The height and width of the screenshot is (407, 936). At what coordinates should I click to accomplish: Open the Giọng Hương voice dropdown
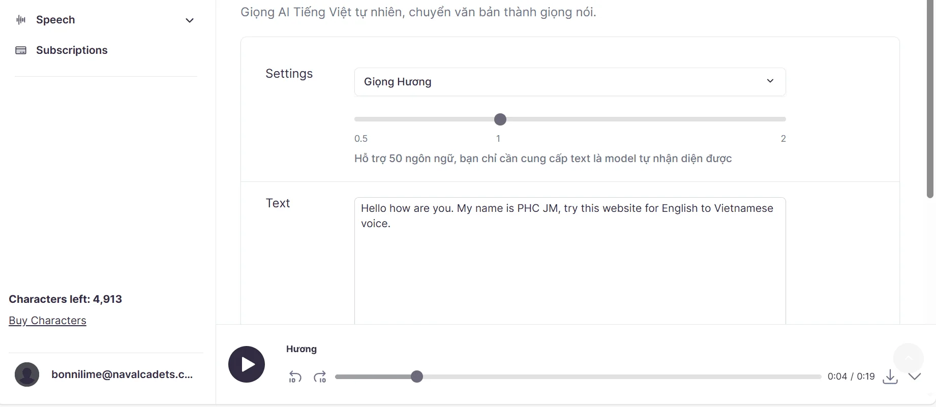pos(570,82)
